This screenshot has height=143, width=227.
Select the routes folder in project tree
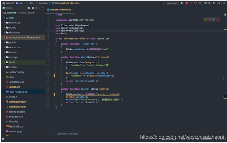pos(13,52)
